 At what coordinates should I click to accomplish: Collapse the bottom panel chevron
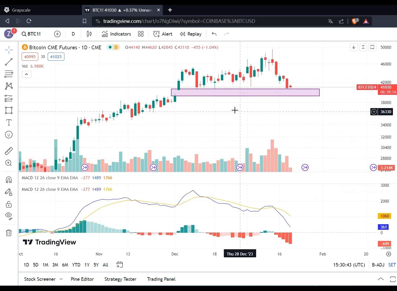pos(381,279)
